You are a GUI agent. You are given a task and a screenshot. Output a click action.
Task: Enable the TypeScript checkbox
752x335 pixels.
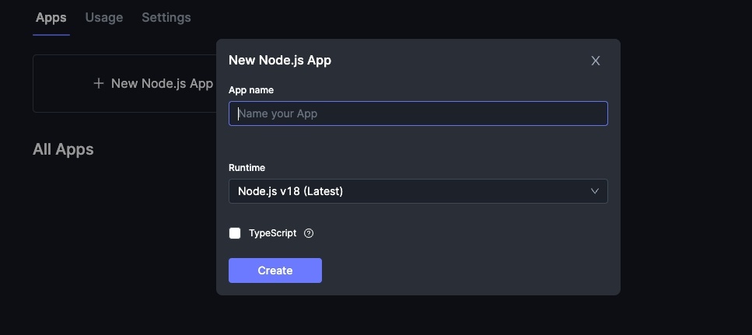[235, 233]
